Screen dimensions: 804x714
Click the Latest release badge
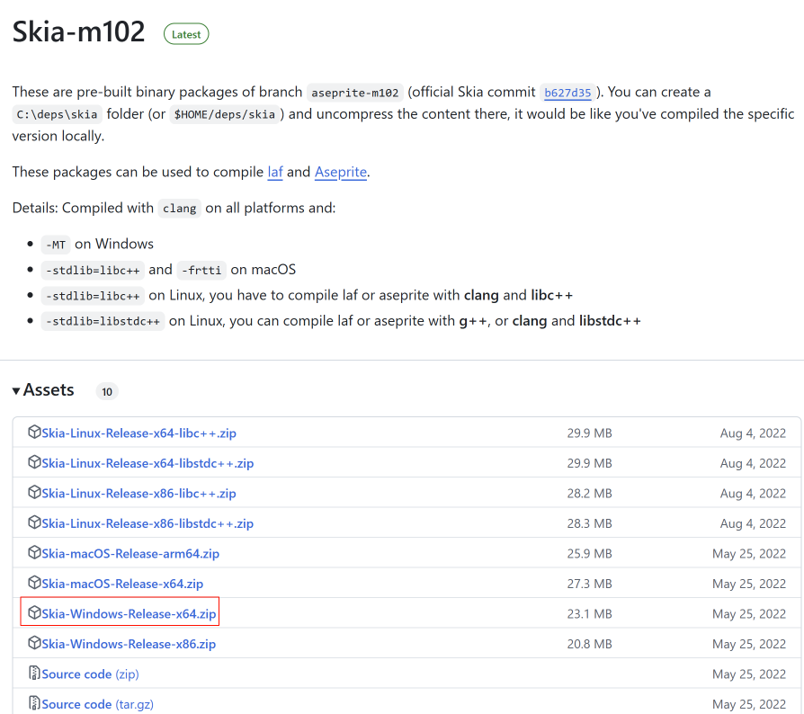click(x=186, y=34)
